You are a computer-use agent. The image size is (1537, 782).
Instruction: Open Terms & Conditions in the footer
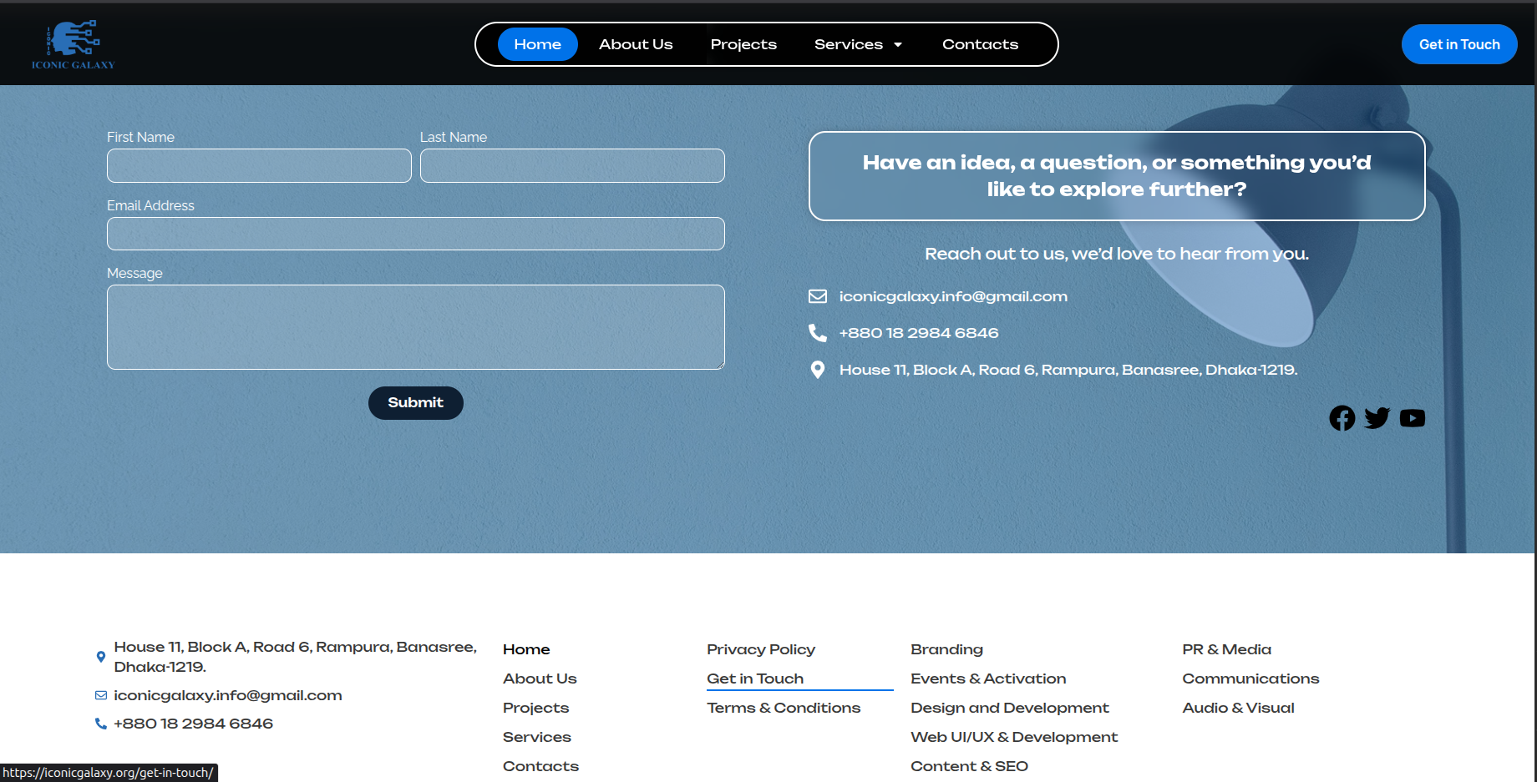pyautogui.click(x=783, y=708)
